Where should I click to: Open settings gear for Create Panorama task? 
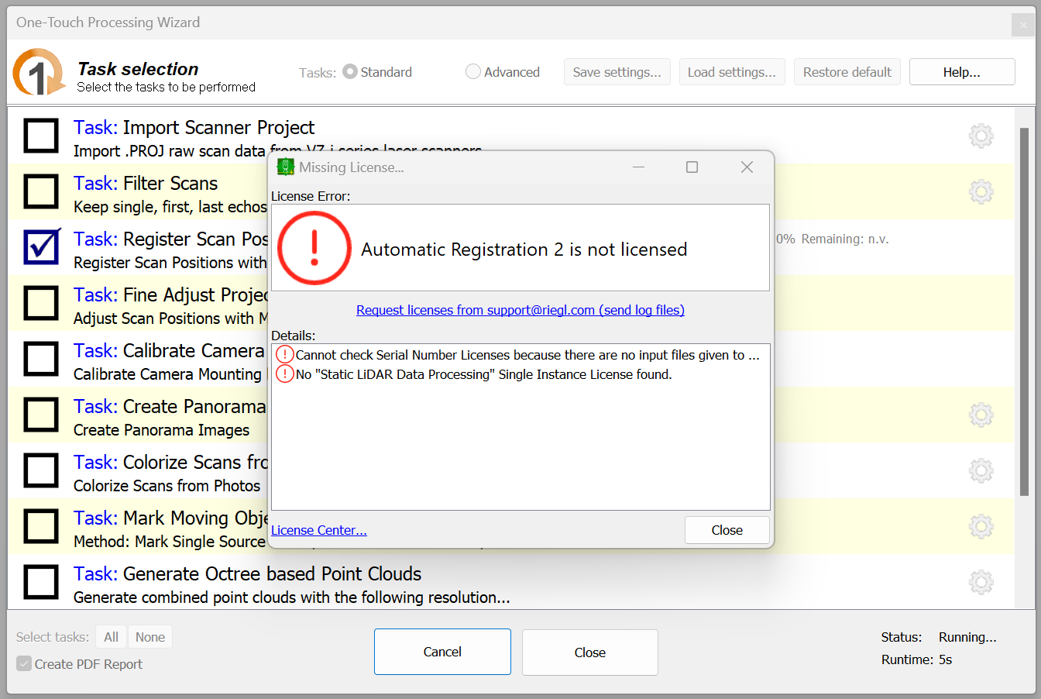pyautogui.click(x=981, y=415)
